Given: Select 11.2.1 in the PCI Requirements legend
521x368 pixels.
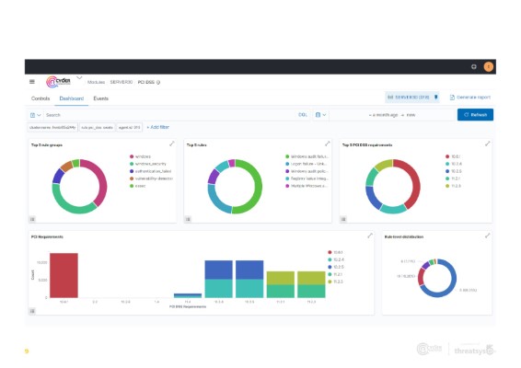Looking at the screenshot, I should [335, 274].
